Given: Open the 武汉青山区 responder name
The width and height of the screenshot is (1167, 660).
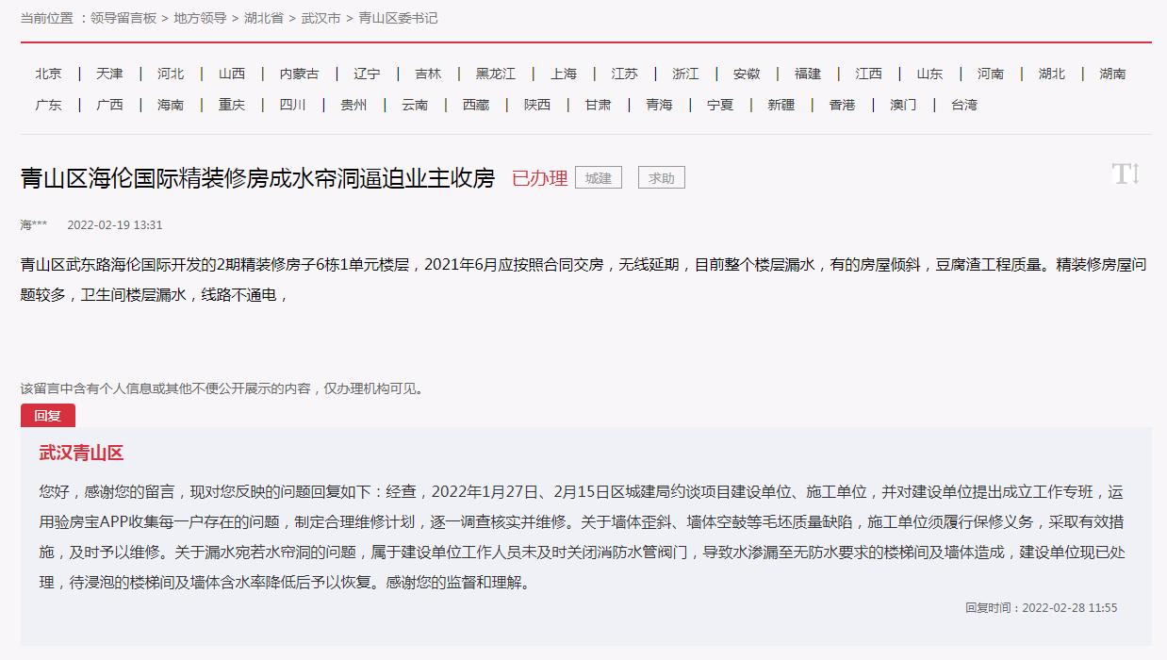Looking at the screenshot, I should (81, 454).
